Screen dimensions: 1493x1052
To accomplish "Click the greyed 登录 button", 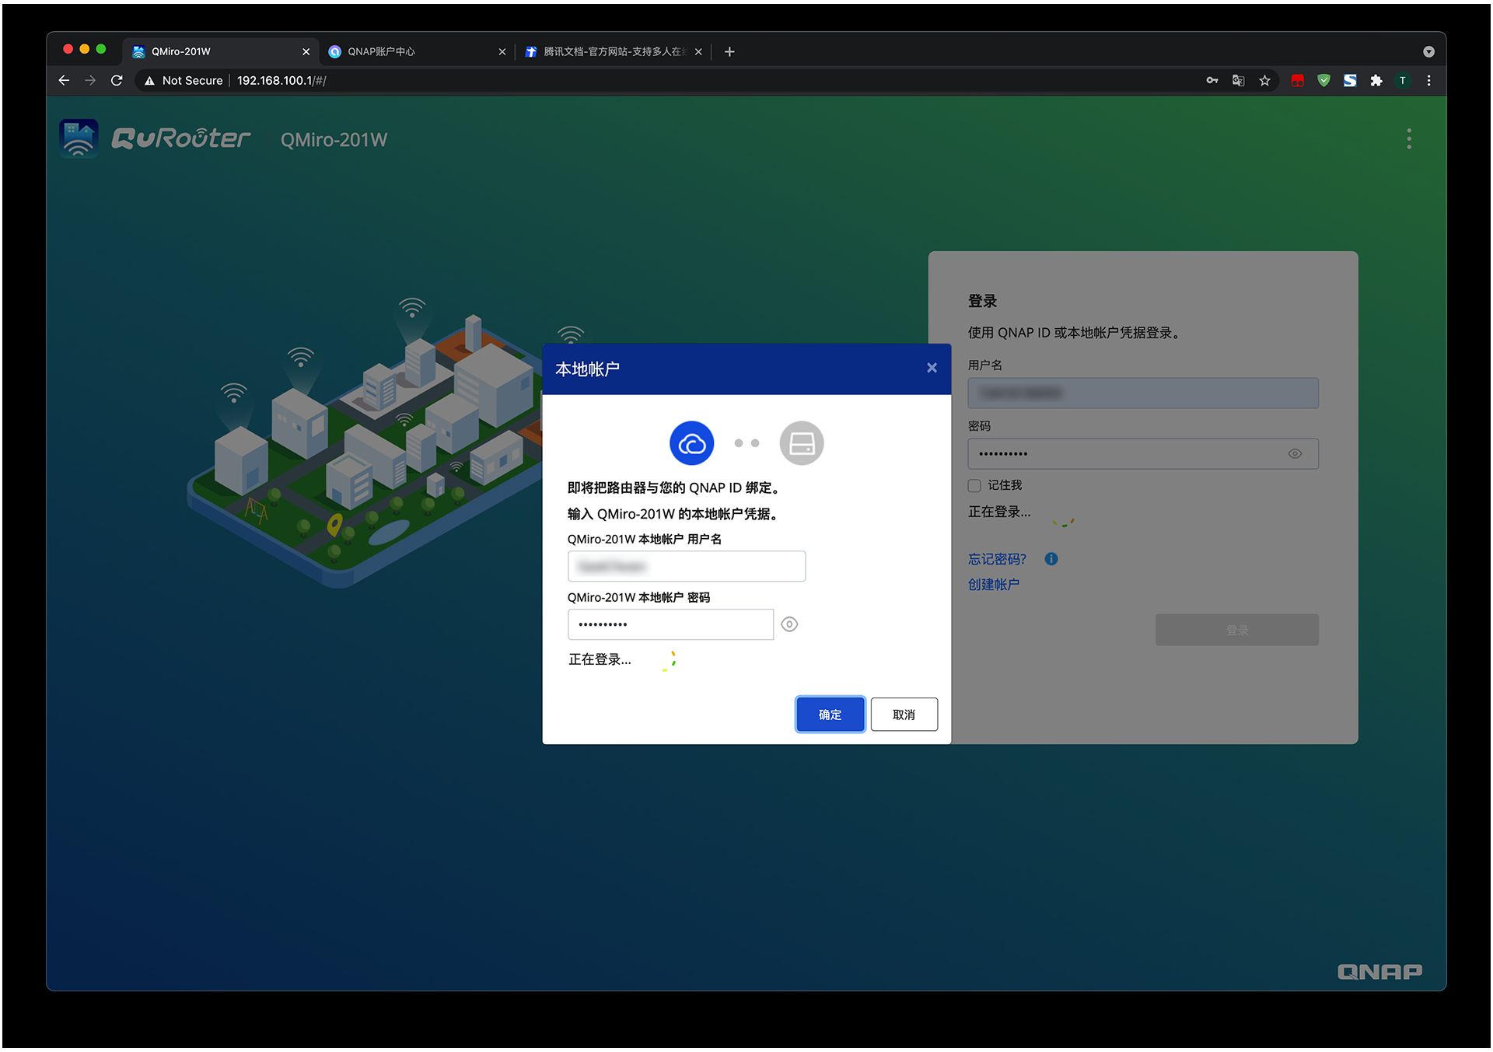I will pyautogui.click(x=1236, y=631).
